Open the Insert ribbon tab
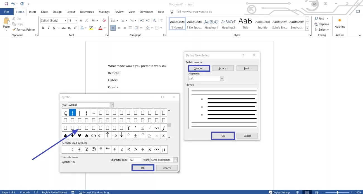This screenshot has width=363, height=194. click(33, 12)
